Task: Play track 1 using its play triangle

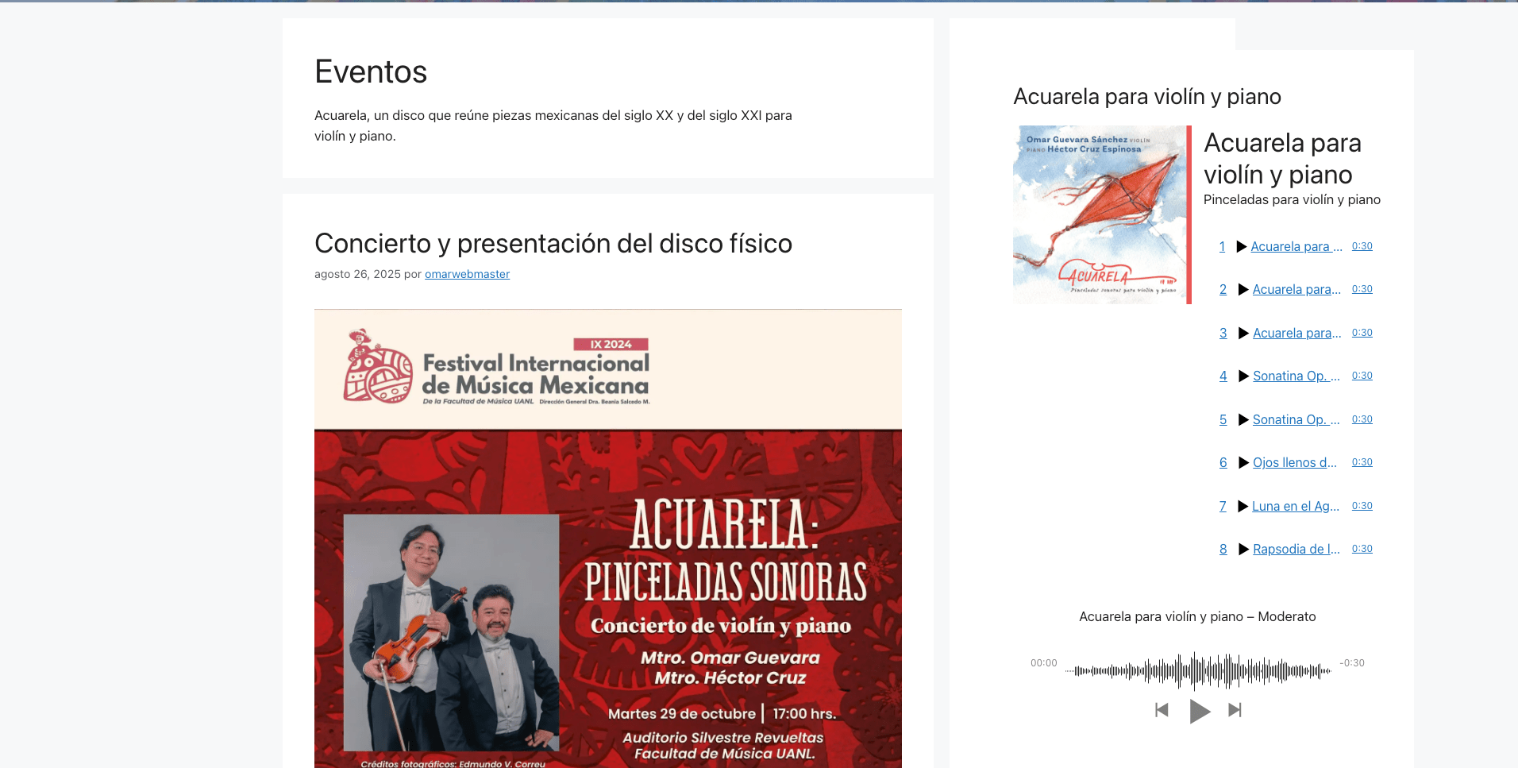Action: pyautogui.click(x=1242, y=247)
